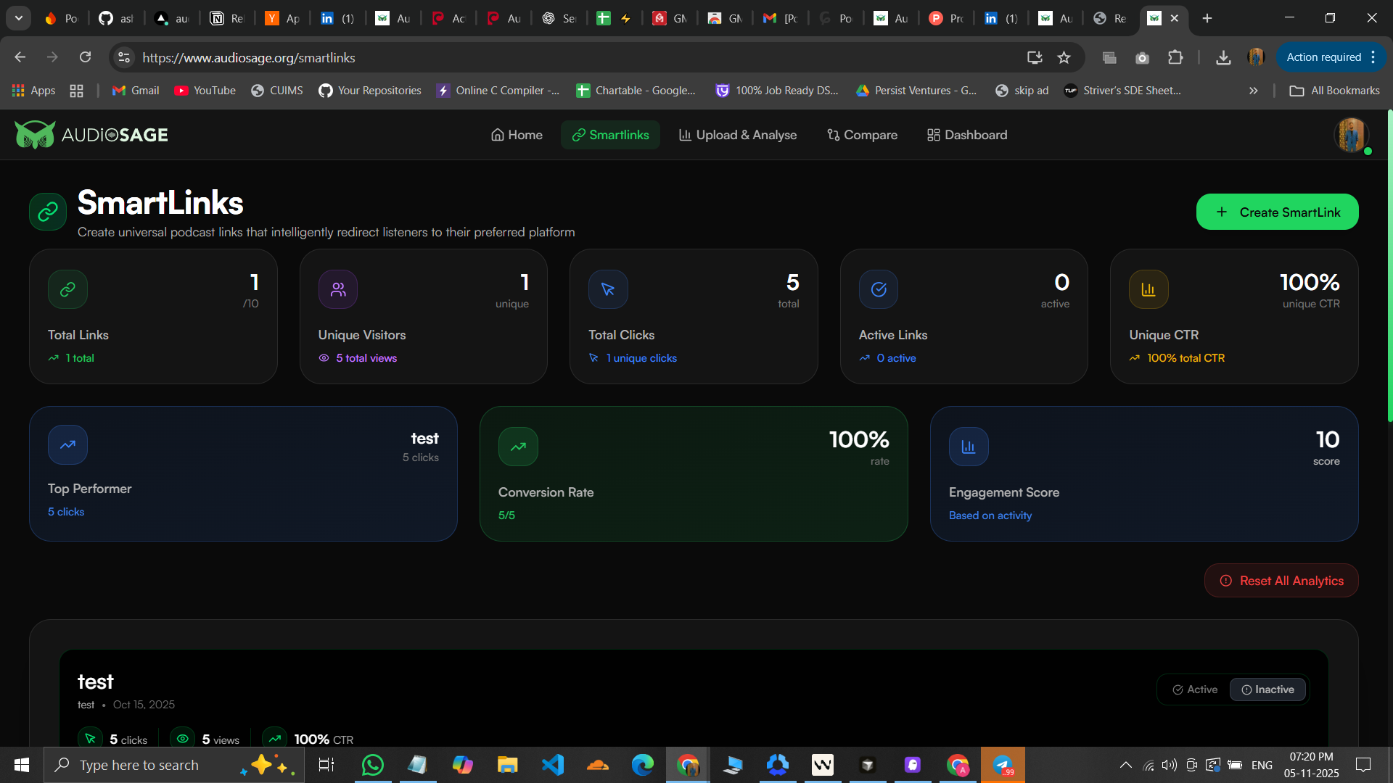This screenshot has height=783, width=1393.
Task: Click the Total Clicks cursor icon
Action: pyautogui.click(x=608, y=289)
